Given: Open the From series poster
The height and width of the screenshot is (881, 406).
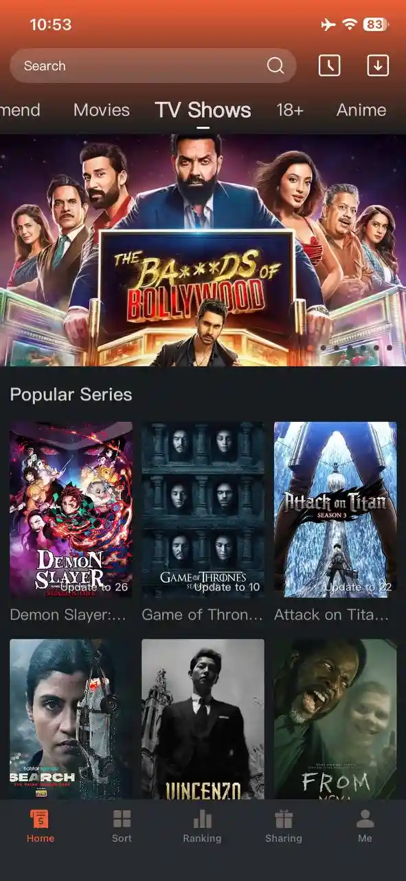Looking at the screenshot, I should [335, 719].
